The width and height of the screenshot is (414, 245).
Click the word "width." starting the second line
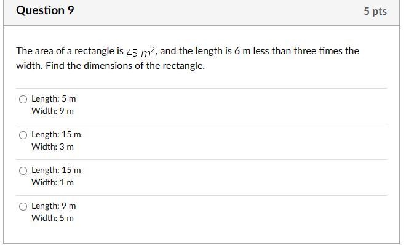click(x=30, y=66)
